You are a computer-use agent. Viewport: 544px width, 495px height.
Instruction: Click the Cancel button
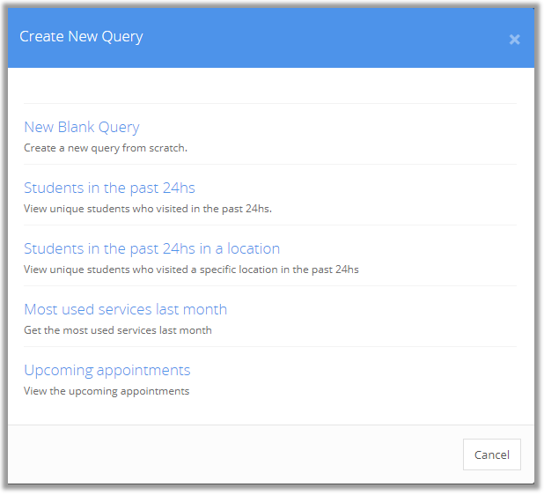491,454
